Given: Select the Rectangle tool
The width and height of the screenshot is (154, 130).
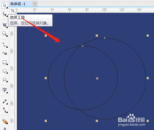Looking at the screenshot, I should [5, 62].
